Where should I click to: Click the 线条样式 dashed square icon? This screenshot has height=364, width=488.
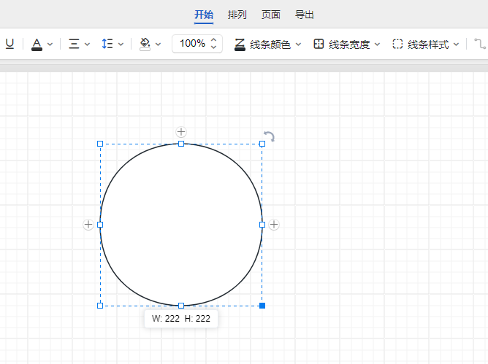click(x=397, y=44)
